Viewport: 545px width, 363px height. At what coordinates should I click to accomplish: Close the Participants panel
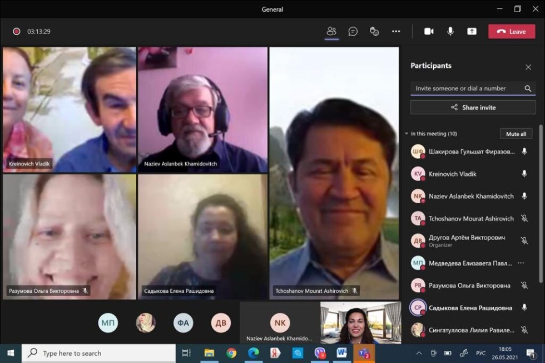coord(528,67)
